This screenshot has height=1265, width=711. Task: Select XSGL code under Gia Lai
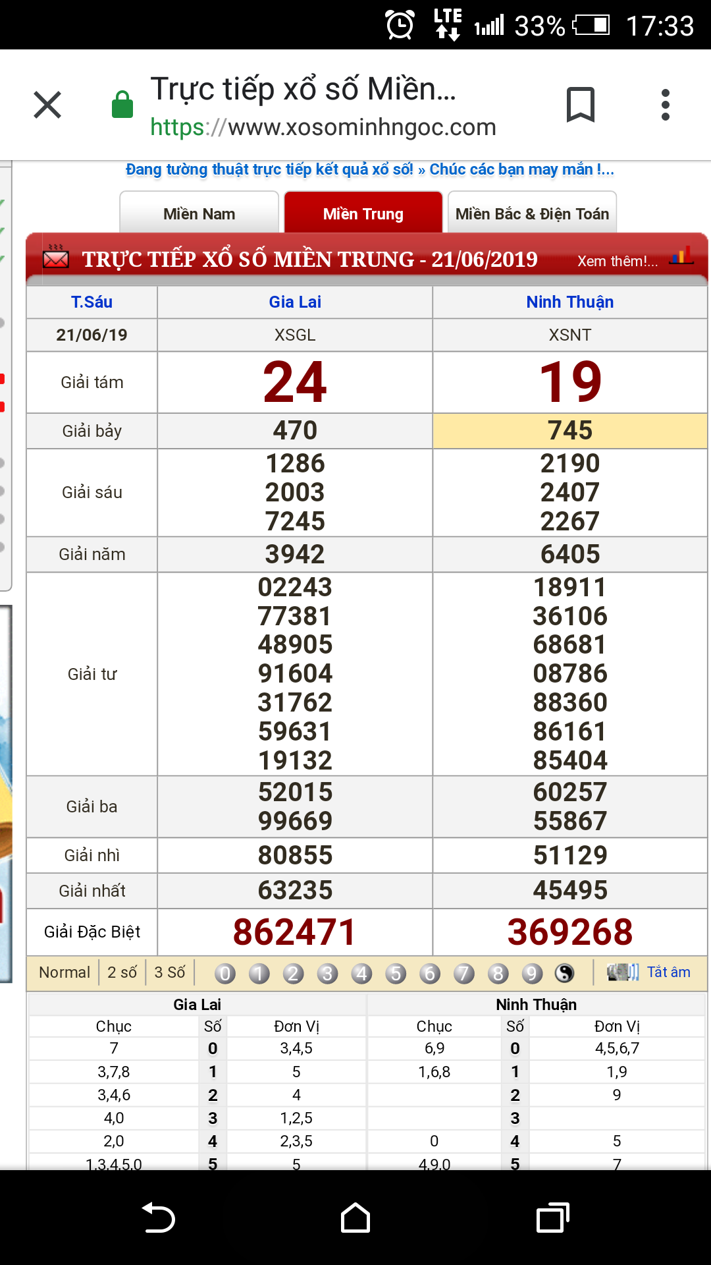point(295,335)
